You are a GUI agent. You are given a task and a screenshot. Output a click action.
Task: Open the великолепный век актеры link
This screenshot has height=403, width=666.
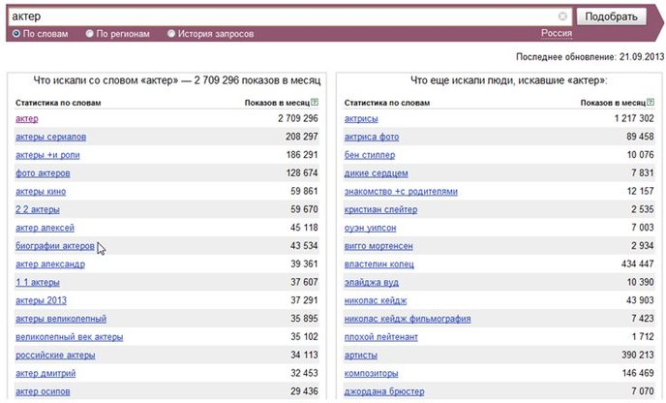coord(70,337)
